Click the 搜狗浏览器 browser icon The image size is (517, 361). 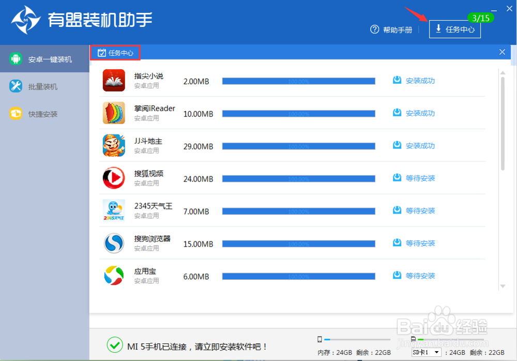point(113,243)
